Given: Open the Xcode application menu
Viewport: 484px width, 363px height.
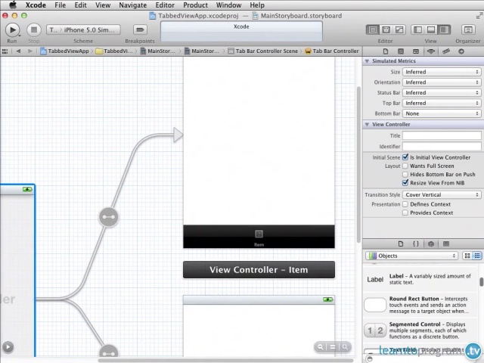Looking at the screenshot, I should (36, 5).
